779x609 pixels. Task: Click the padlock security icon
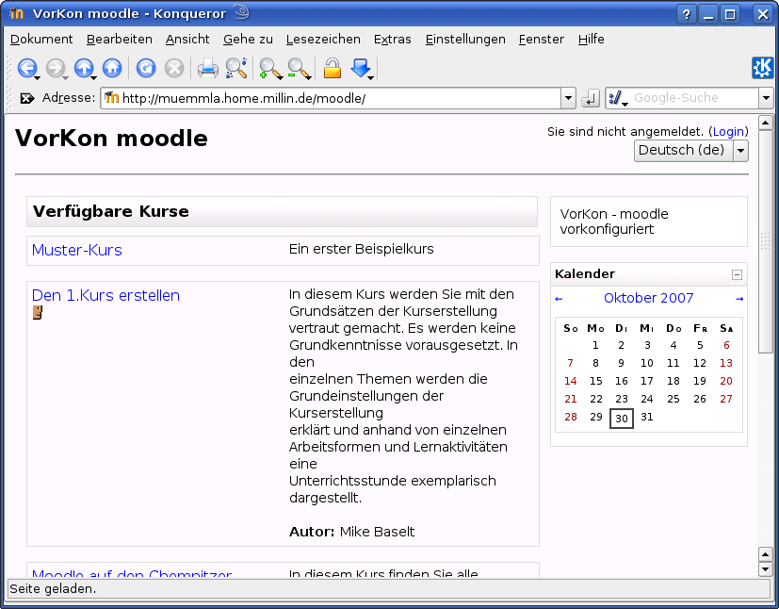[x=333, y=68]
